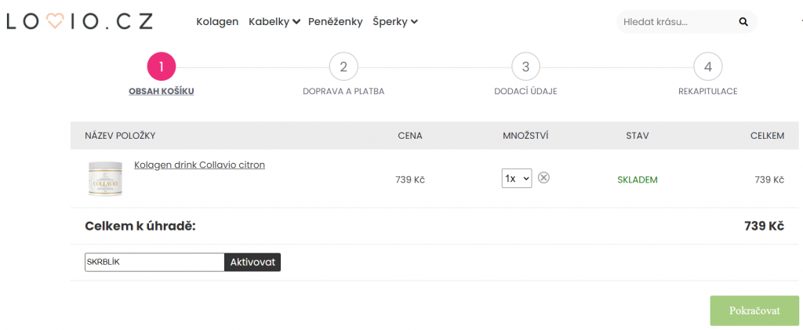Click the Doprava a platba step label
This screenshot has width=803, height=330.
343,92
